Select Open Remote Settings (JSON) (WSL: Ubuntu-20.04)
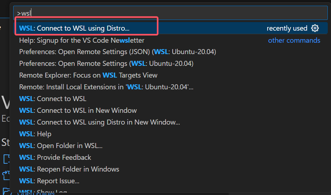Viewport: 331px width, 195px height. [170, 52]
